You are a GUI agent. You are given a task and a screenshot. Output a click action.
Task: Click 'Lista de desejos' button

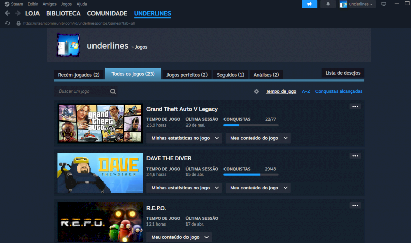point(343,73)
